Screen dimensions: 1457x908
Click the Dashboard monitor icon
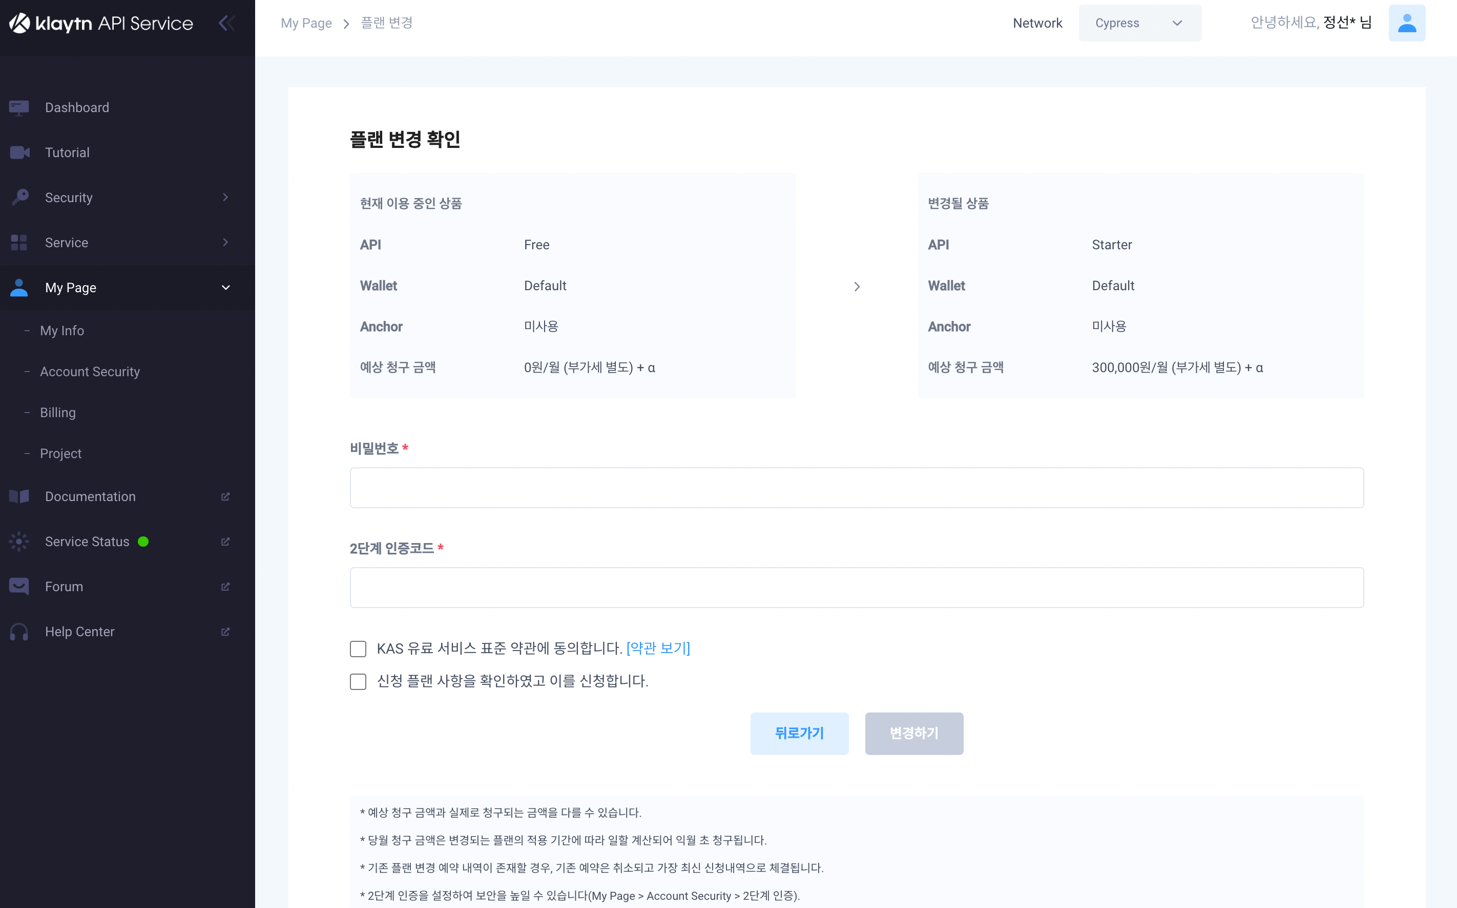[x=19, y=107]
